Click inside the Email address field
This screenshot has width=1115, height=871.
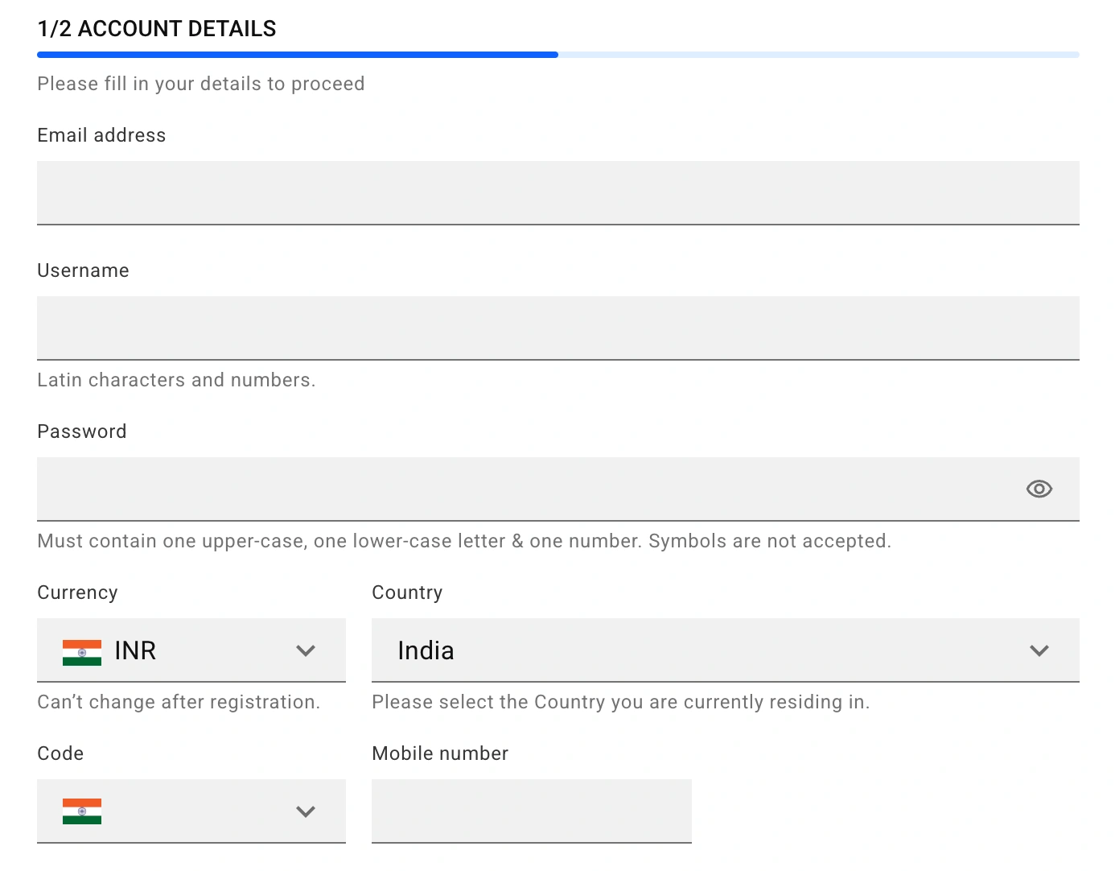pyautogui.click(x=557, y=192)
